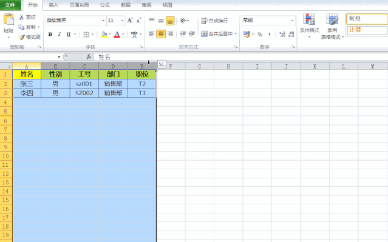Toggle italic formatting
Screen dimensions: 388x242
click(x=60, y=35)
